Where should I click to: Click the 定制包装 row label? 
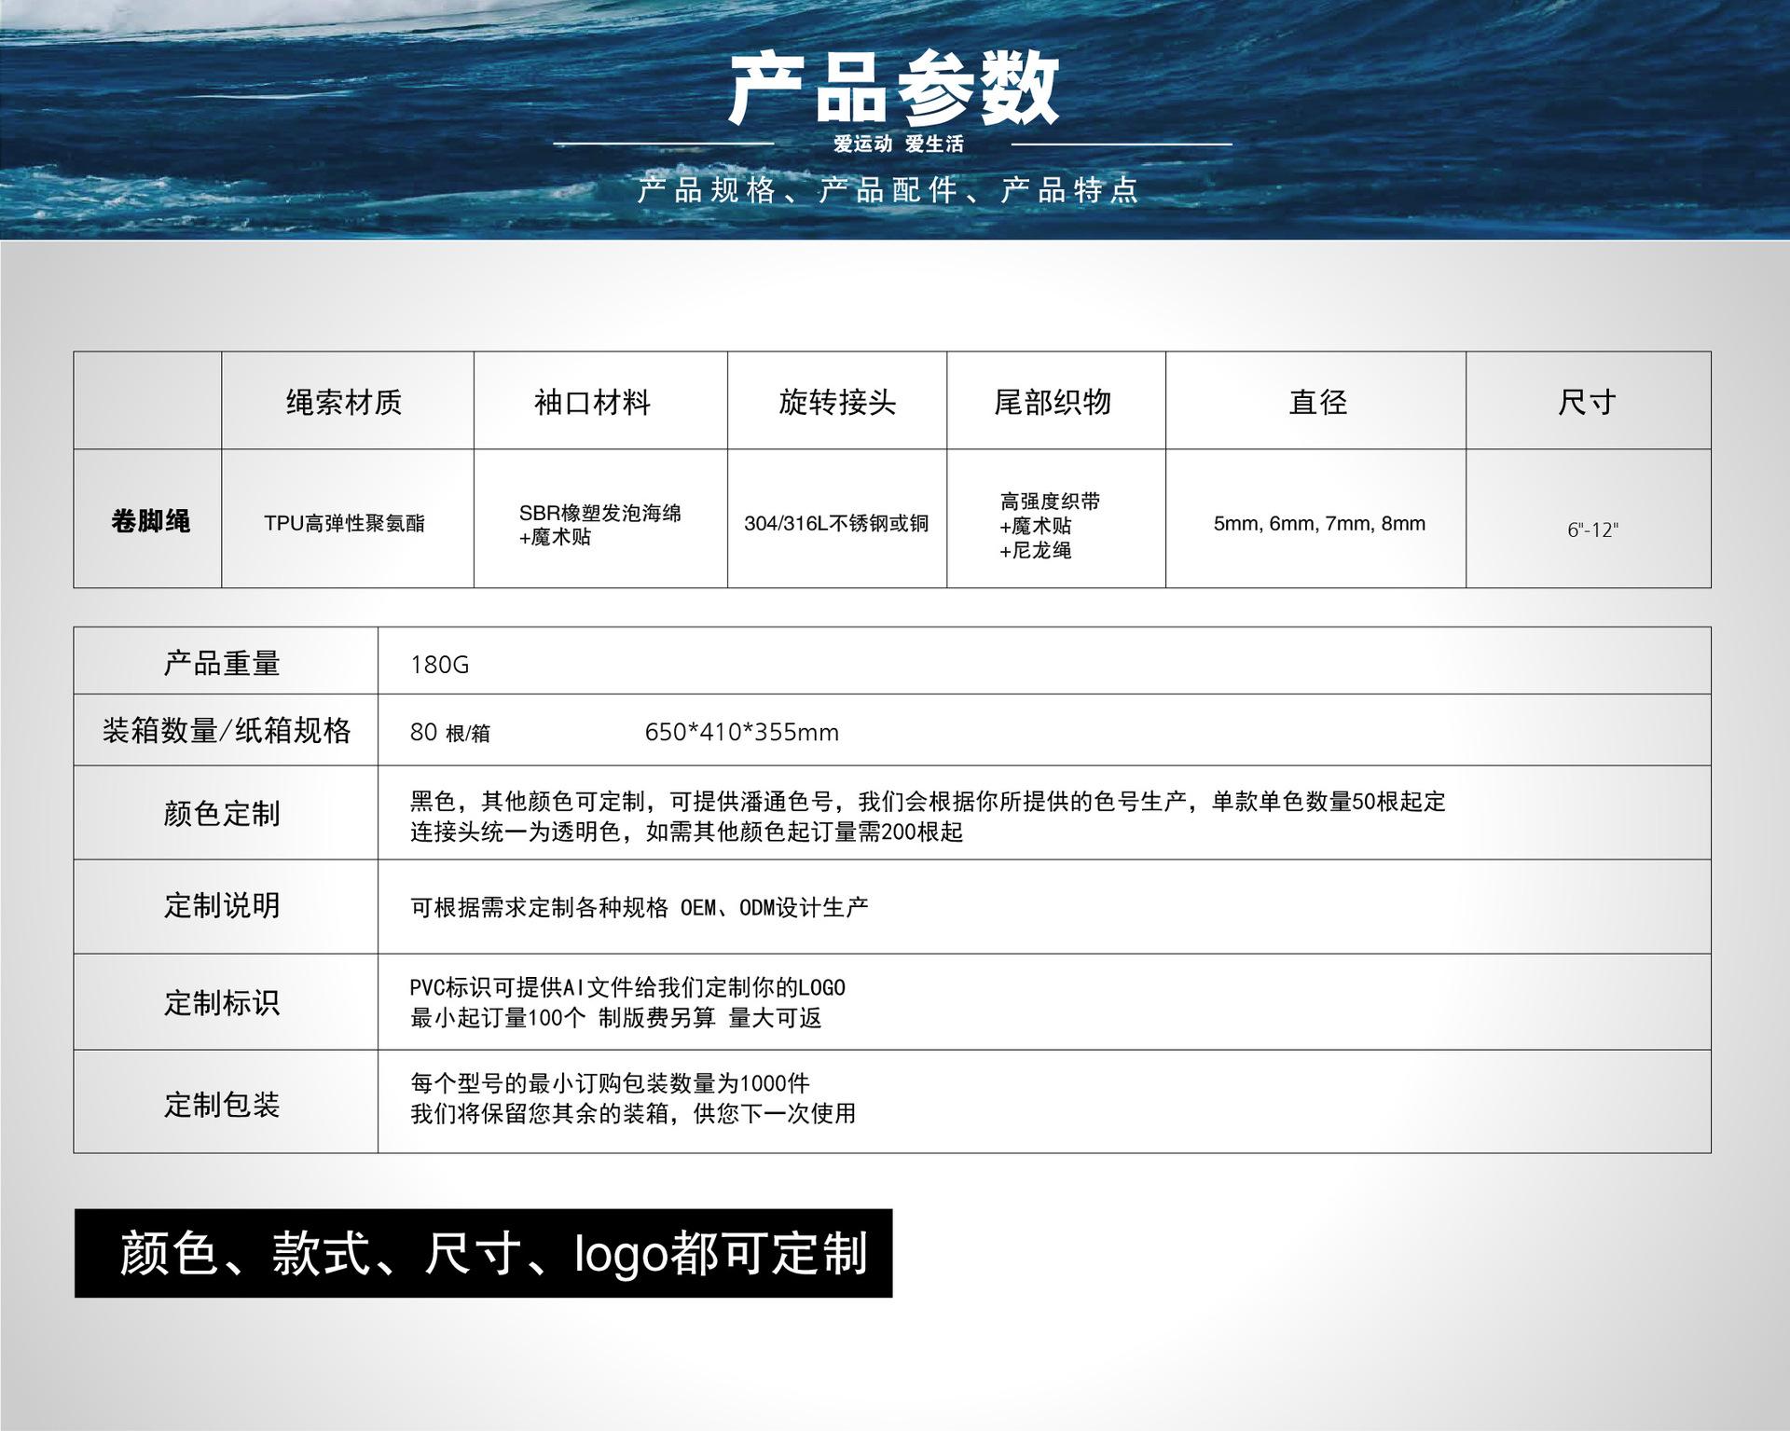point(222,1105)
